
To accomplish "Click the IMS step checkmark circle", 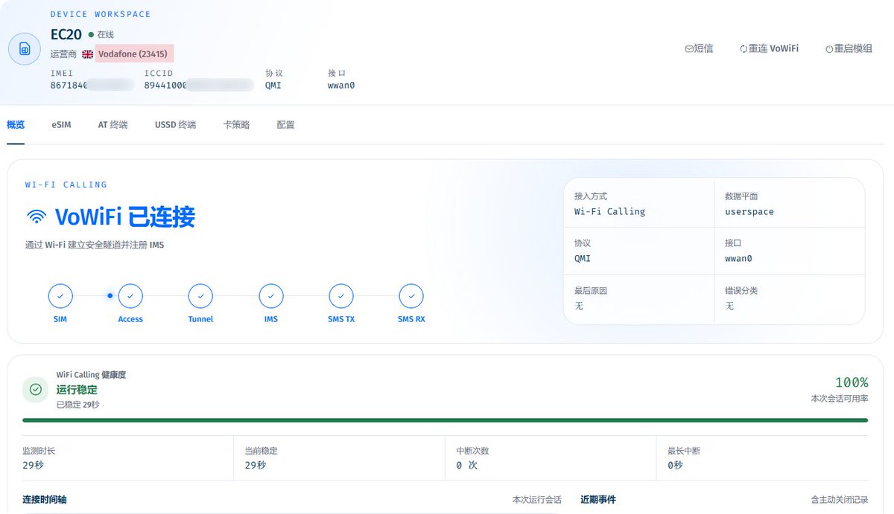I will tap(271, 296).
